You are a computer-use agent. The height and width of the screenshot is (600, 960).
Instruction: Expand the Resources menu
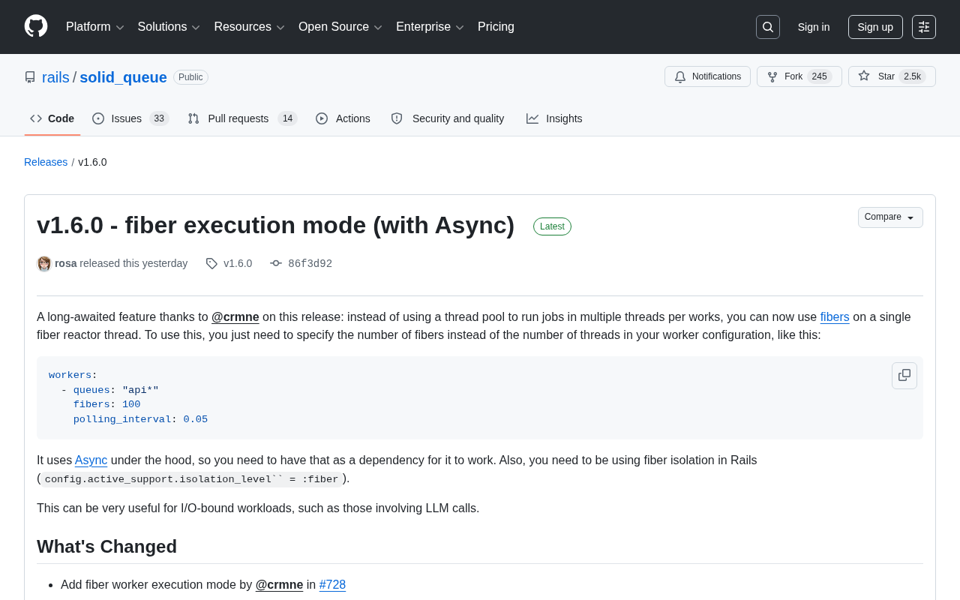(249, 27)
